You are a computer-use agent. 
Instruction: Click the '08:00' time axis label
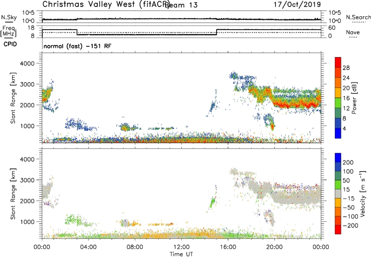point(135,247)
